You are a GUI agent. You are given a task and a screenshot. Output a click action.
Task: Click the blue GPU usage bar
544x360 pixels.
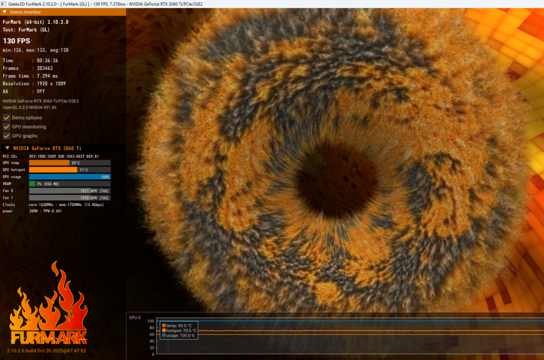click(70, 177)
